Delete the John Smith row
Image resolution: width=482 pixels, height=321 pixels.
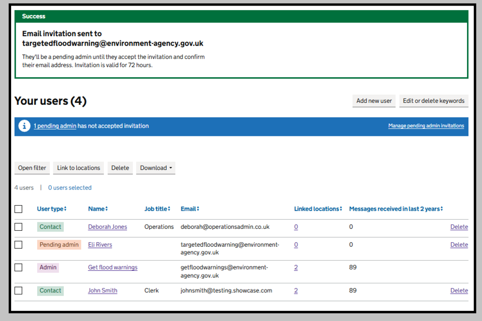[x=459, y=290]
